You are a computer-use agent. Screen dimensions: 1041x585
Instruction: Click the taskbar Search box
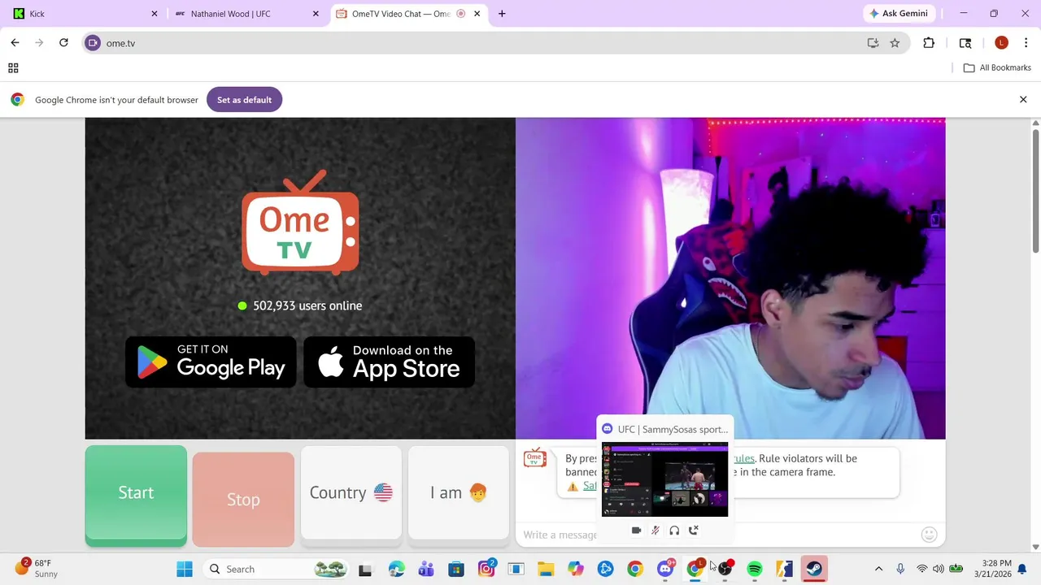[277, 569]
